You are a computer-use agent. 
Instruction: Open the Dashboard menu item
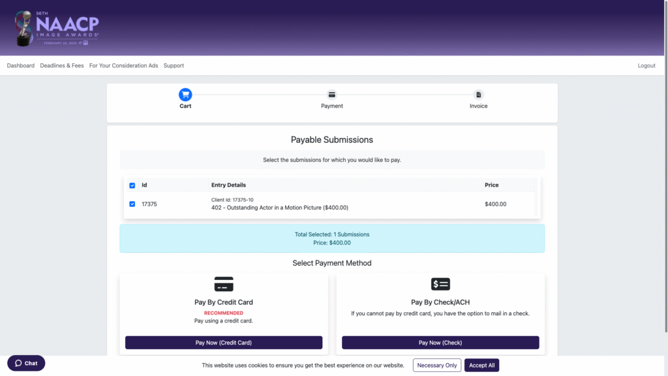[21, 66]
